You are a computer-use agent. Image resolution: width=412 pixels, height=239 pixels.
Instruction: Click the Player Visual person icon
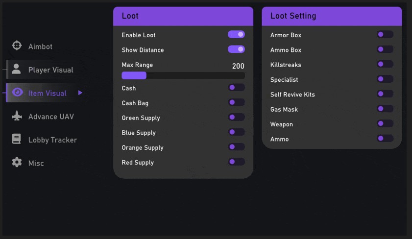tap(16, 69)
